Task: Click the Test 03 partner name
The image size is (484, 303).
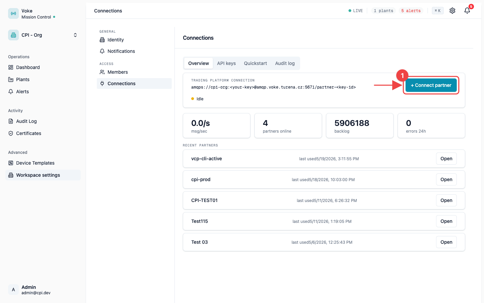Action: (x=200, y=242)
